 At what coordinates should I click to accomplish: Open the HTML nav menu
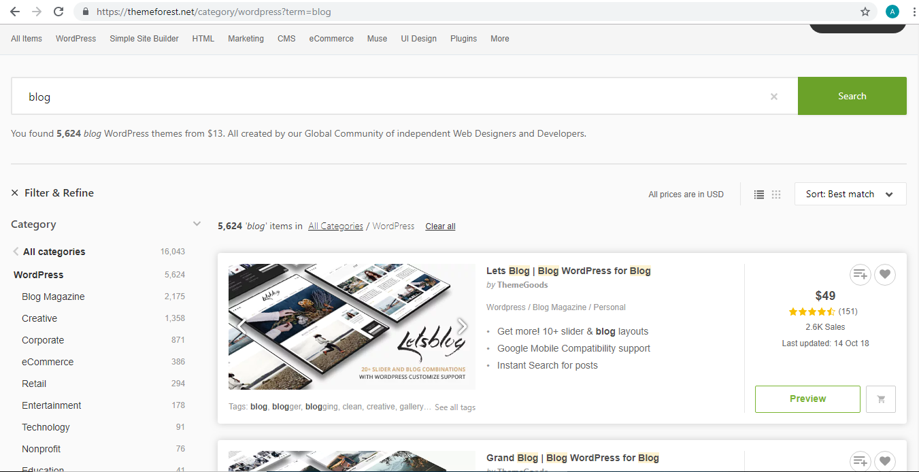tap(203, 39)
